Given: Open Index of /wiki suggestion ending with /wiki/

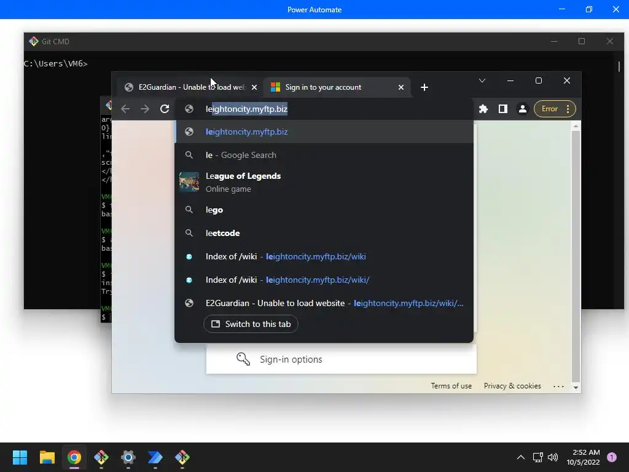Looking at the screenshot, I should pos(324,280).
